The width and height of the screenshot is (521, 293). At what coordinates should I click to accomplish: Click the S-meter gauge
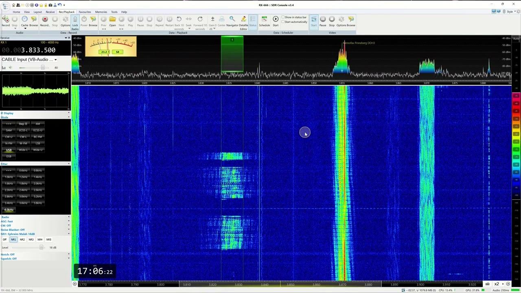[111, 46]
